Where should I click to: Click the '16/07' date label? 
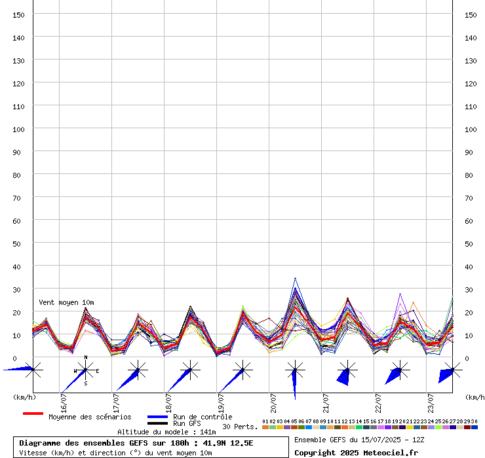click(x=64, y=403)
